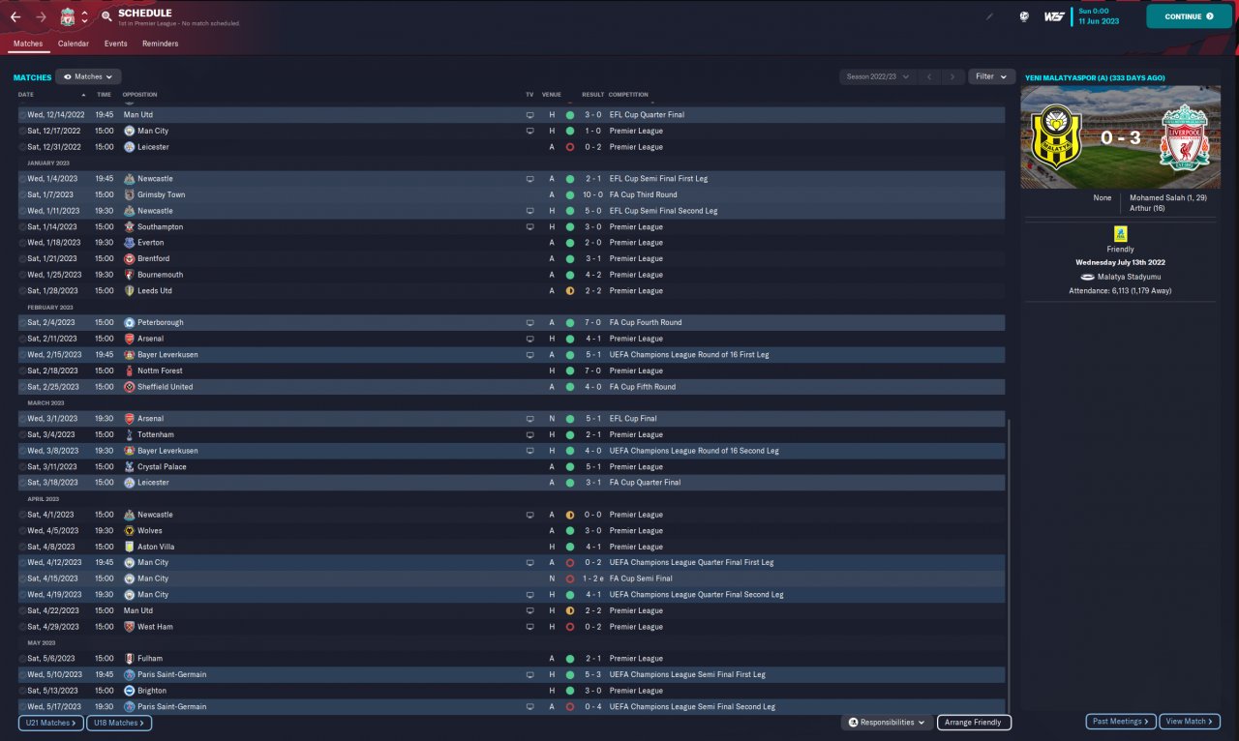
Task: Sort by the Date column header
Action: (26, 95)
